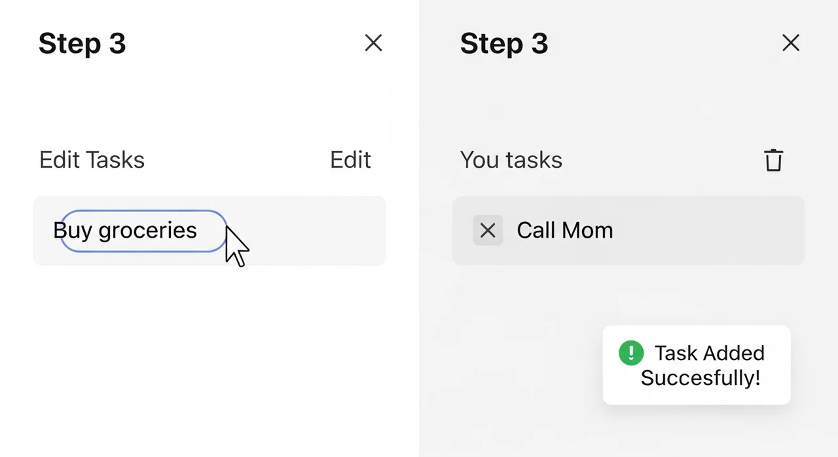Click the Task Added text in the toast
838x457 pixels.
pos(709,353)
